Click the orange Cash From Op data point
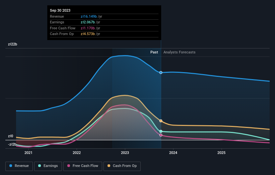This screenshot has width=275, height=175. 161,121
